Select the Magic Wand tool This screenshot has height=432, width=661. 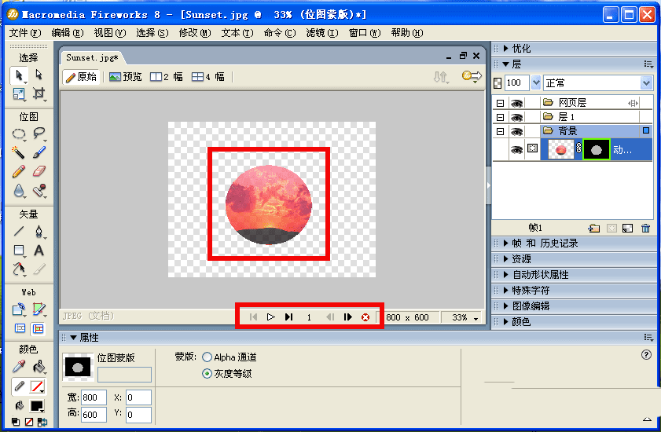pos(18,152)
